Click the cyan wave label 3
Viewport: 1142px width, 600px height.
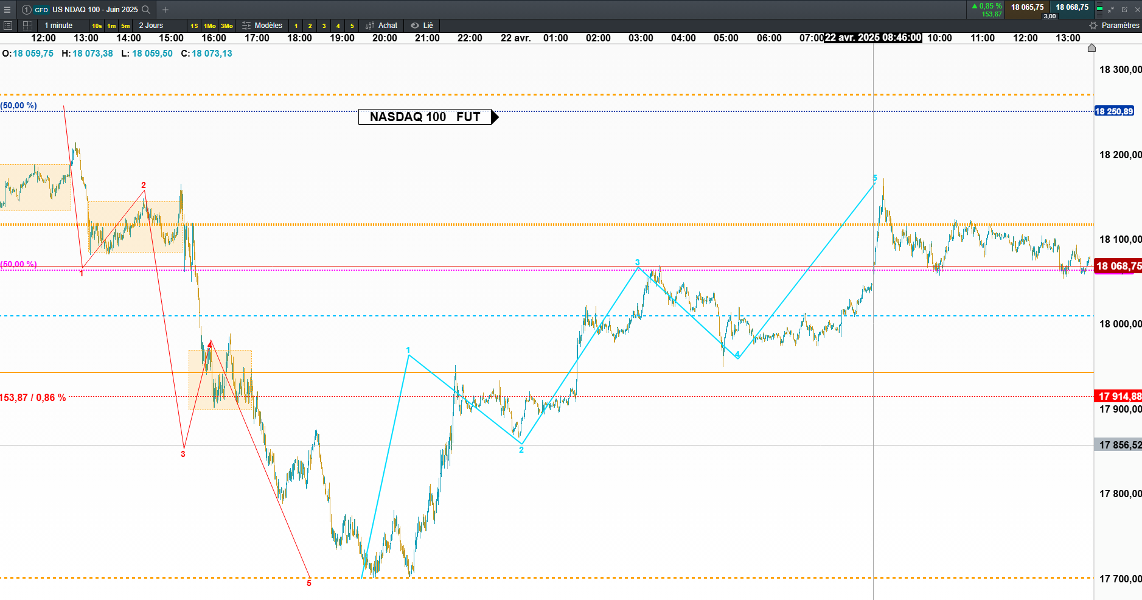tap(638, 263)
